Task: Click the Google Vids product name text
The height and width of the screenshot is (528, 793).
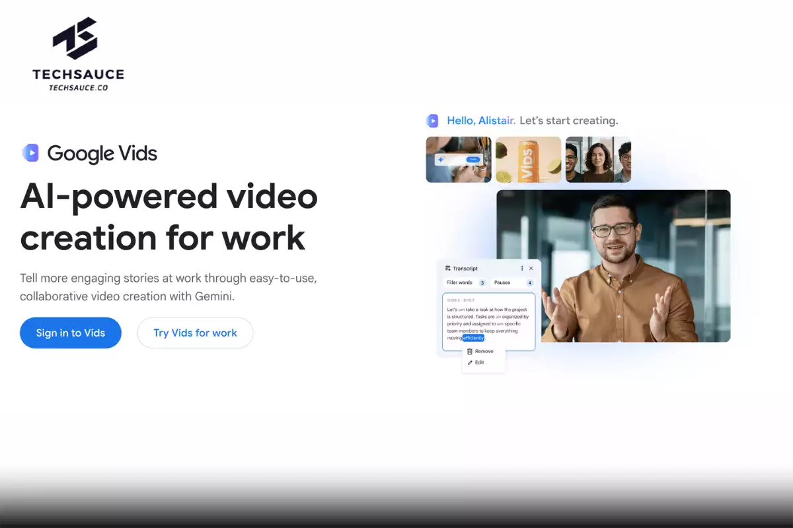Action: 102,153
